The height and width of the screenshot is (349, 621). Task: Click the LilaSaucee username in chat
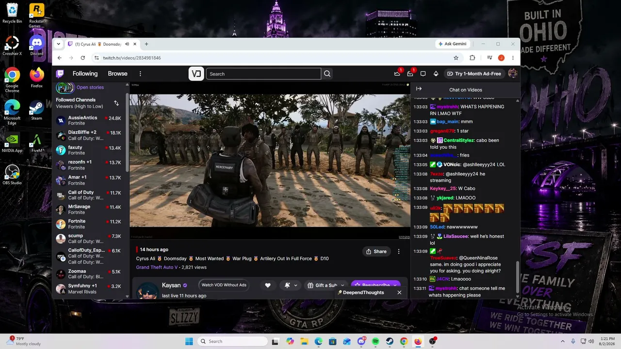(456, 236)
